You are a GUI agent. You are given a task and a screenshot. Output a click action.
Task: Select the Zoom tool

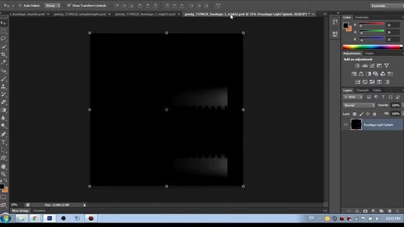3,174
